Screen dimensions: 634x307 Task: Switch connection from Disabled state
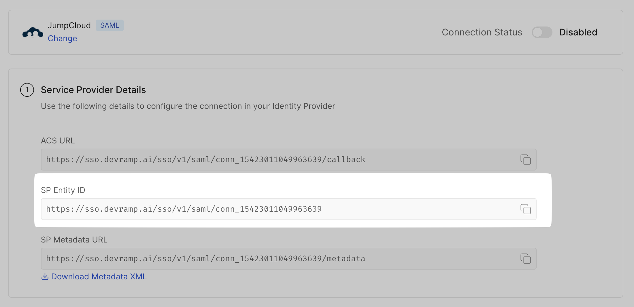point(542,32)
